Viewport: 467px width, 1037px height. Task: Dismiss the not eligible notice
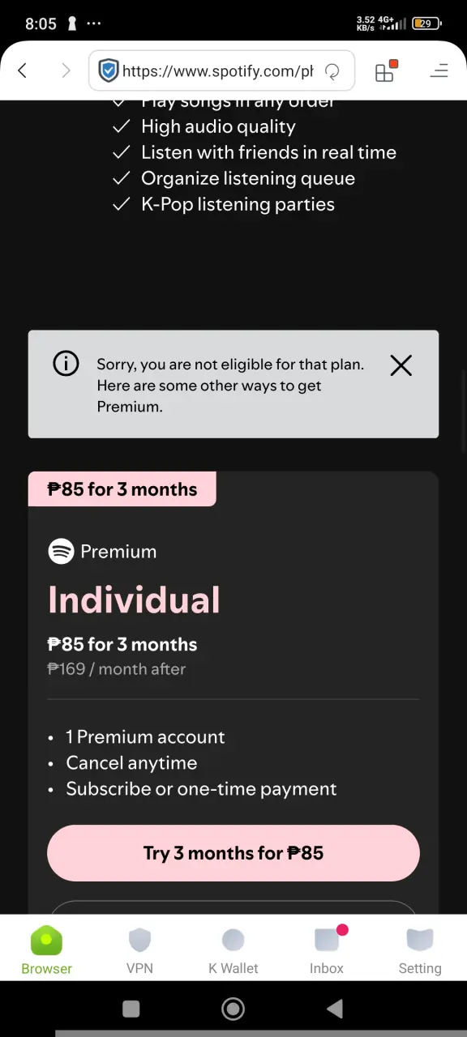[401, 365]
